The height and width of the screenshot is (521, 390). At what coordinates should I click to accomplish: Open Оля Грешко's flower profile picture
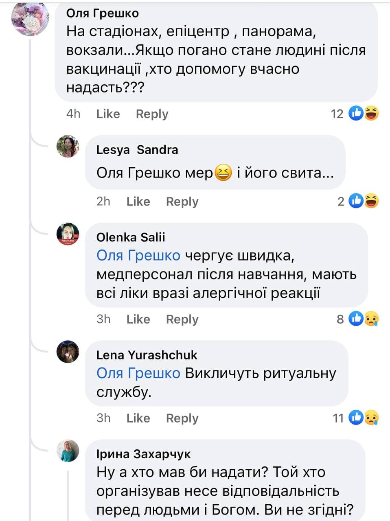point(30,18)
